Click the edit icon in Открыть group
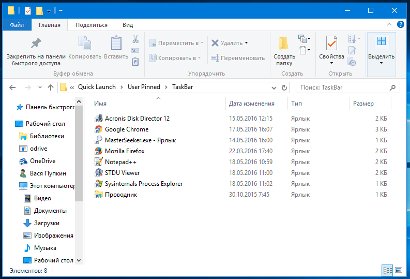The image size is (410, 279). coord(352,50)
